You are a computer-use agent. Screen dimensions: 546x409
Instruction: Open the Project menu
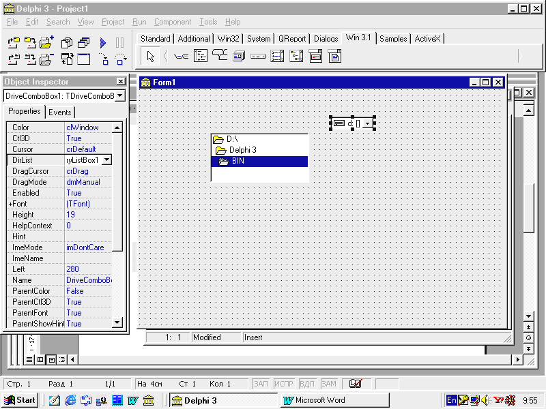tap(113, 22)
